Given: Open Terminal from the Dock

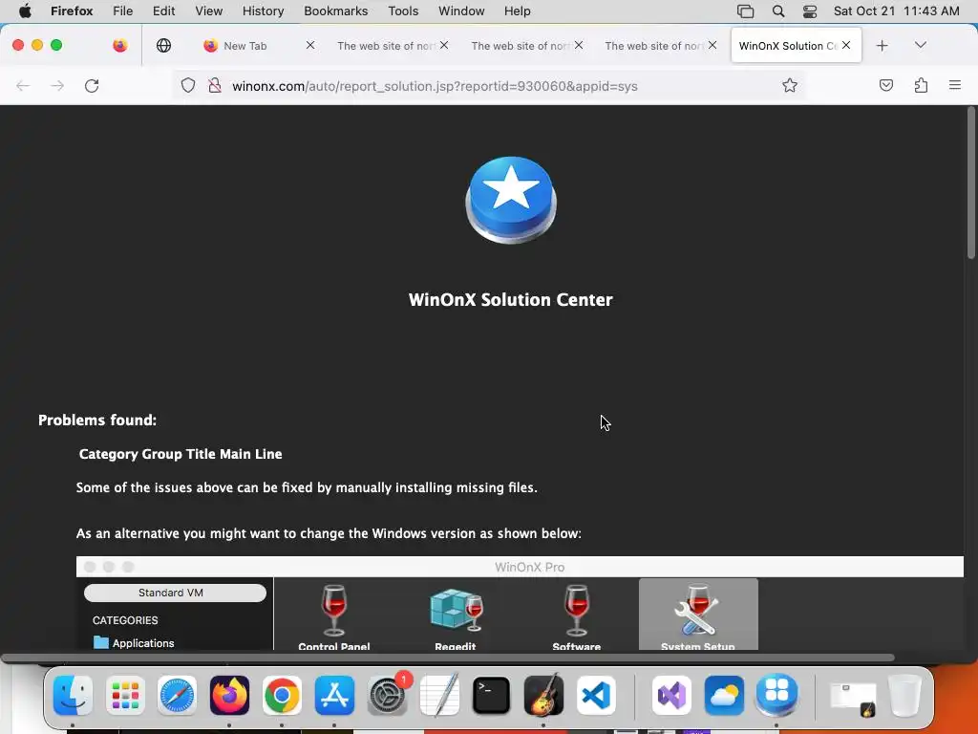Looking at the screenshot, I should 492,696.
